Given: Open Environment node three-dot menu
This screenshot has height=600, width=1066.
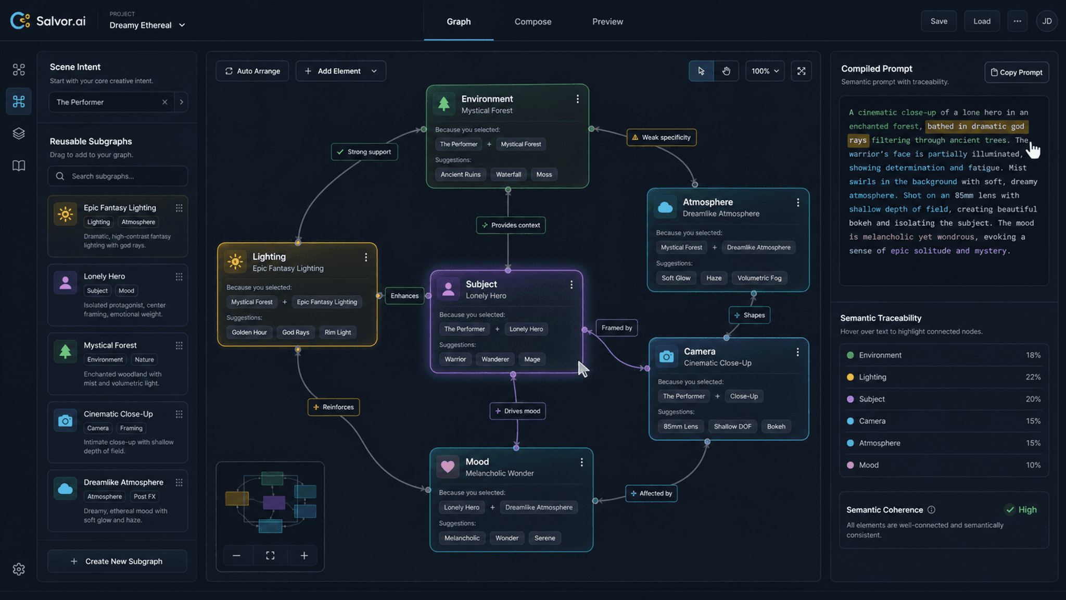Looking at the screenshot, I should (577, 99).
